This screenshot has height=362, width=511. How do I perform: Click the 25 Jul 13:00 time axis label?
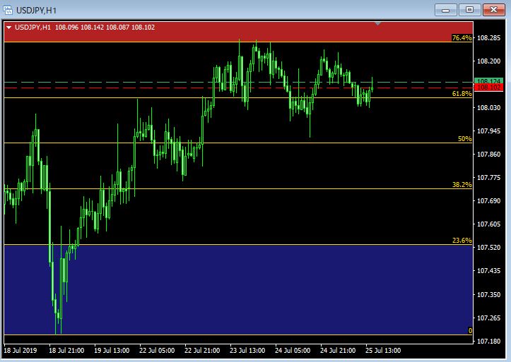click(x=383, y=351)
